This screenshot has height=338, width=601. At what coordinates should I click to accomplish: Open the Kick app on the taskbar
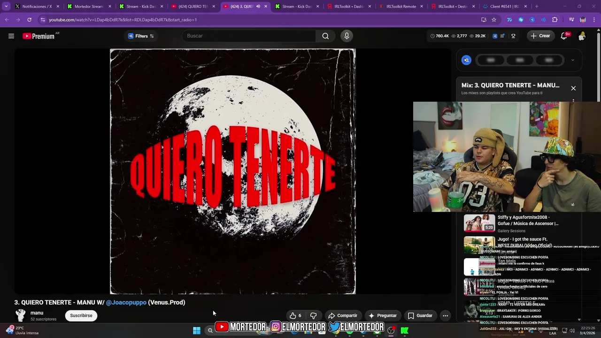pyautogui.click(x=404, y=330)
